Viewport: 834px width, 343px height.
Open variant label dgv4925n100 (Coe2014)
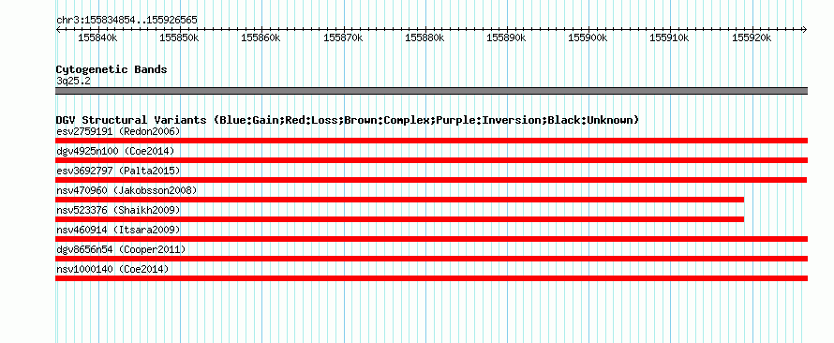coord(115,151)
